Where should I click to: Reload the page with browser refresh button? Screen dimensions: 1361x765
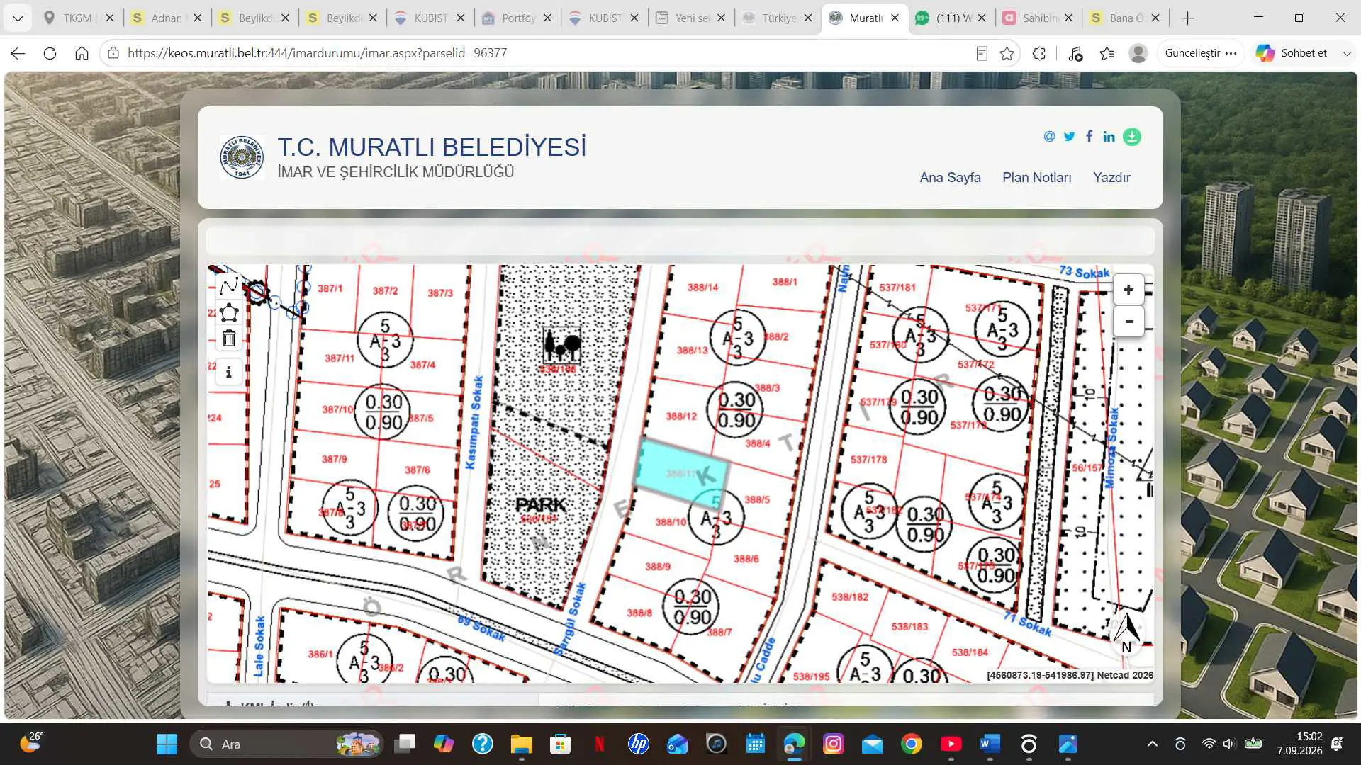point(50,53)
